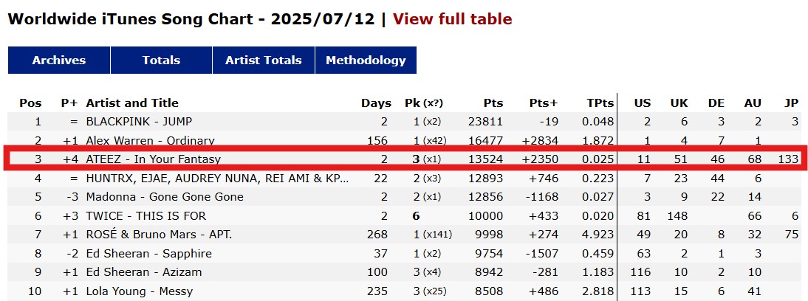The width and height of the screenshot is (808, 301).
Task: Switch to the Archives tab
Action: [59, 60]
